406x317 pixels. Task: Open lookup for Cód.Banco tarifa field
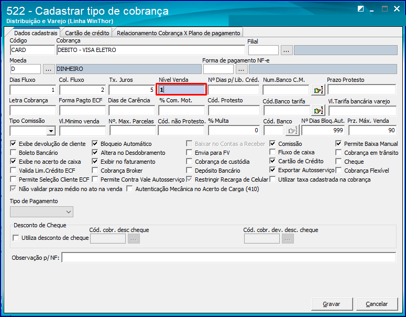(318, 111)
